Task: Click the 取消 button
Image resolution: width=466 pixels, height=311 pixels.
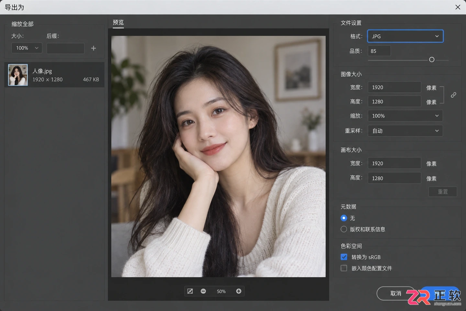Action: coord(396,293)
